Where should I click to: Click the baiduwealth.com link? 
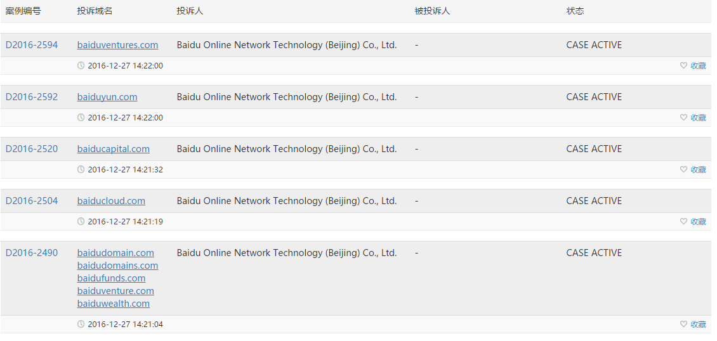pos(114,304)
